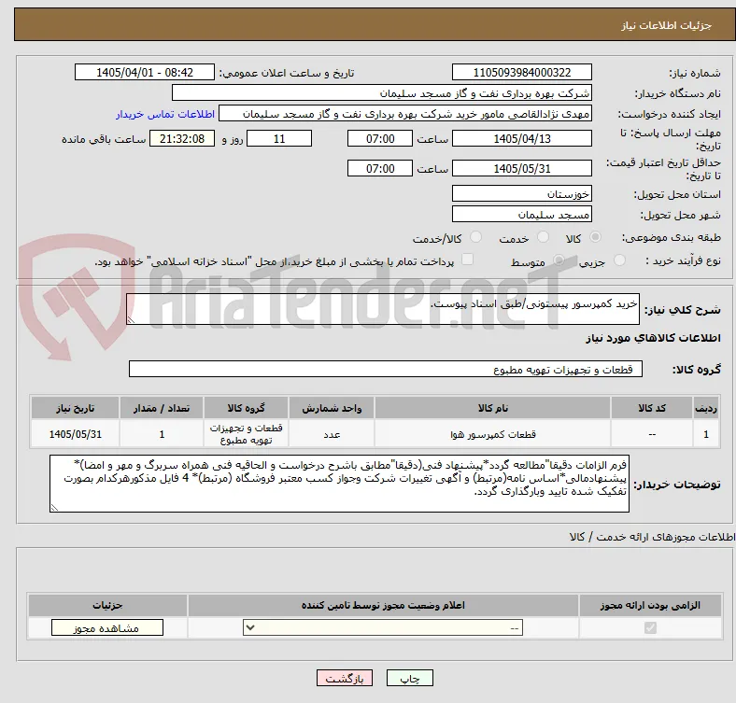Click the قطعات کمپرسور هوا table cell
Image resolution: width=736 pixels, height=703 pixels.
tap(493, 434)
